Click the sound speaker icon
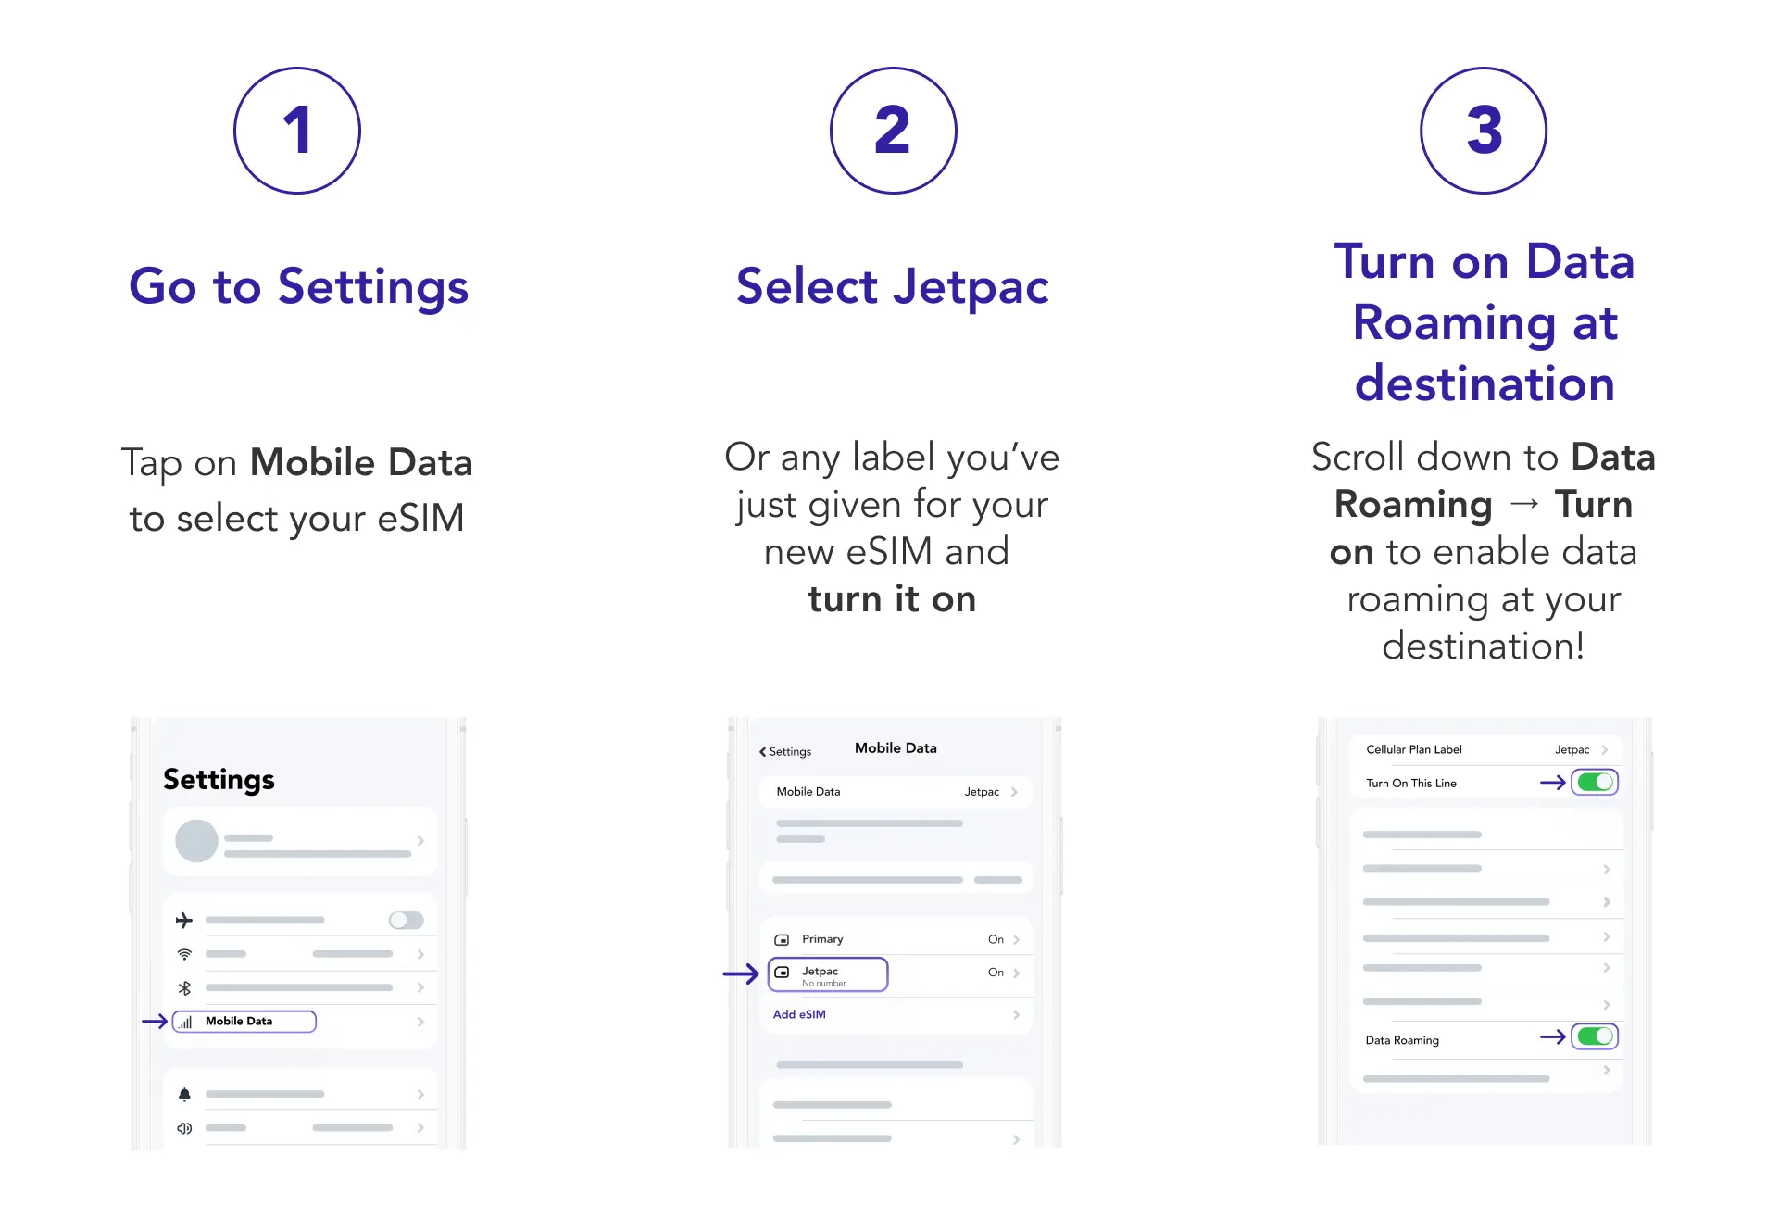Image resolution: width=1779 pixels, height=1218 pixels. tap(184, 1128)
